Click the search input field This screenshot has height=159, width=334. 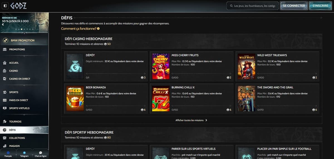tap(252, 6)
